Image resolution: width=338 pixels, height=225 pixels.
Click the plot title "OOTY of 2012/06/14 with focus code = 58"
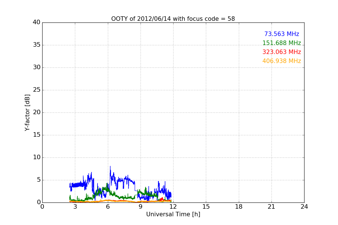[173, 19]
